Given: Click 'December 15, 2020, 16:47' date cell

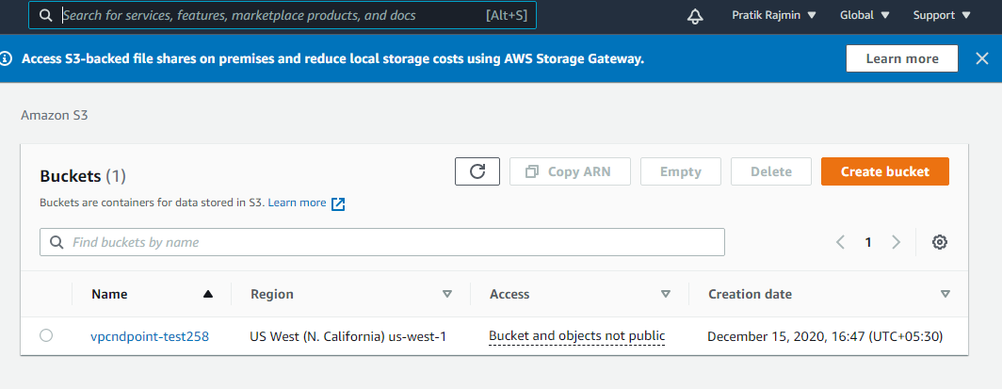Looking at the screenshot, I should pos(825,336).
